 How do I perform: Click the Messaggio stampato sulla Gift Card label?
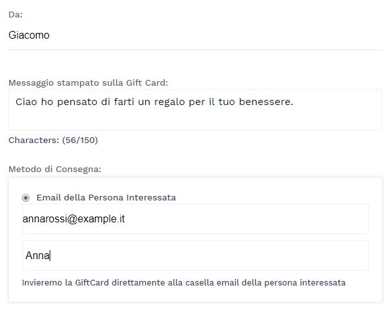(x=88, y=82)
